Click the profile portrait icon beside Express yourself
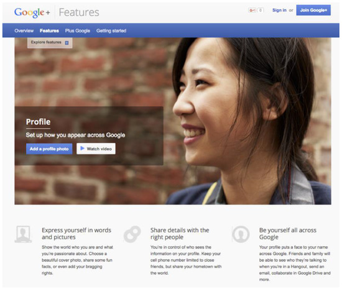 pos(23,234)
